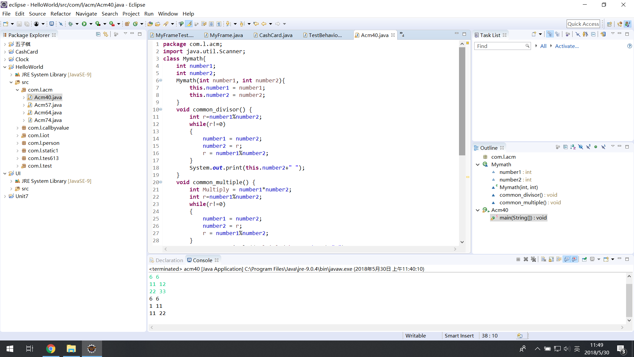The width and height of the screenshot is (634, 357).
Task: Open the Run dropdown arrow
Action: pos(91,24)
